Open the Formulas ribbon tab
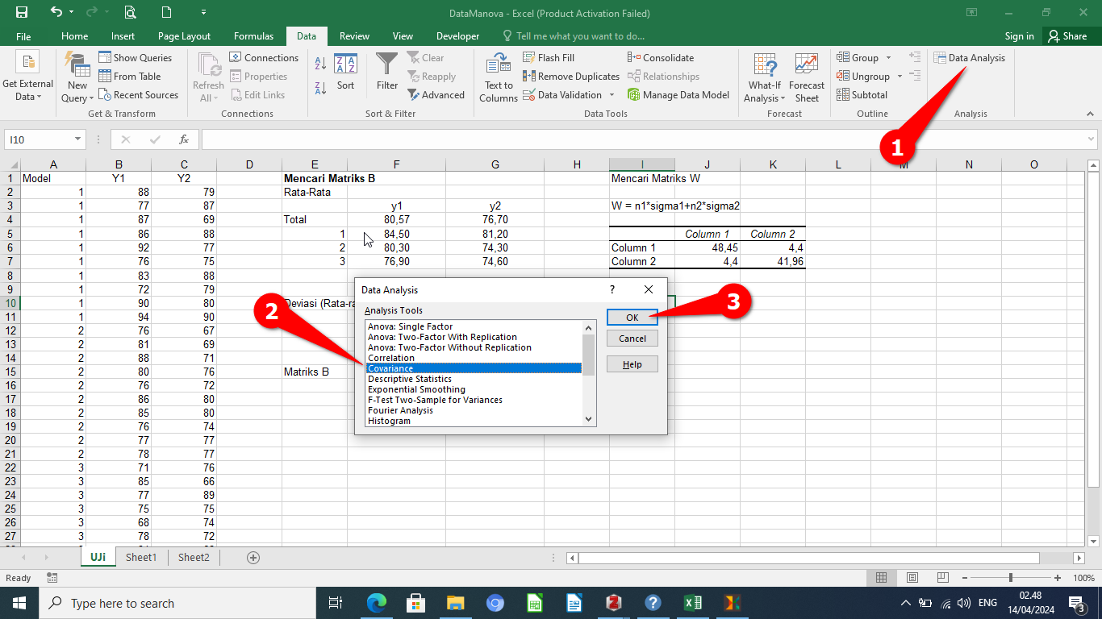 (x=253, y=36)
